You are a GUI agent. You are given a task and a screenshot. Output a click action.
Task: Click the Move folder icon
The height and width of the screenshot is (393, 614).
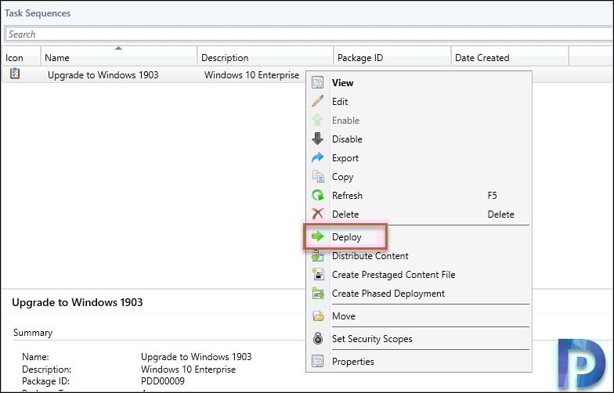click(318, 316)
